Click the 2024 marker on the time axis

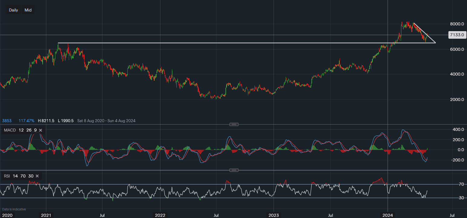click(388, 215)
